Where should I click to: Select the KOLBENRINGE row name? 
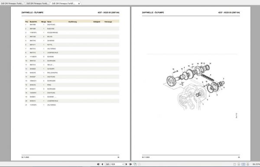pyautogui.click(x=52, y=32)
